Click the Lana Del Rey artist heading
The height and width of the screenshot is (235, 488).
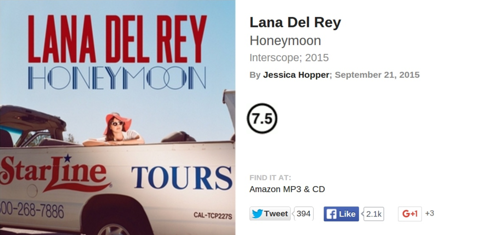click(295, 22)
